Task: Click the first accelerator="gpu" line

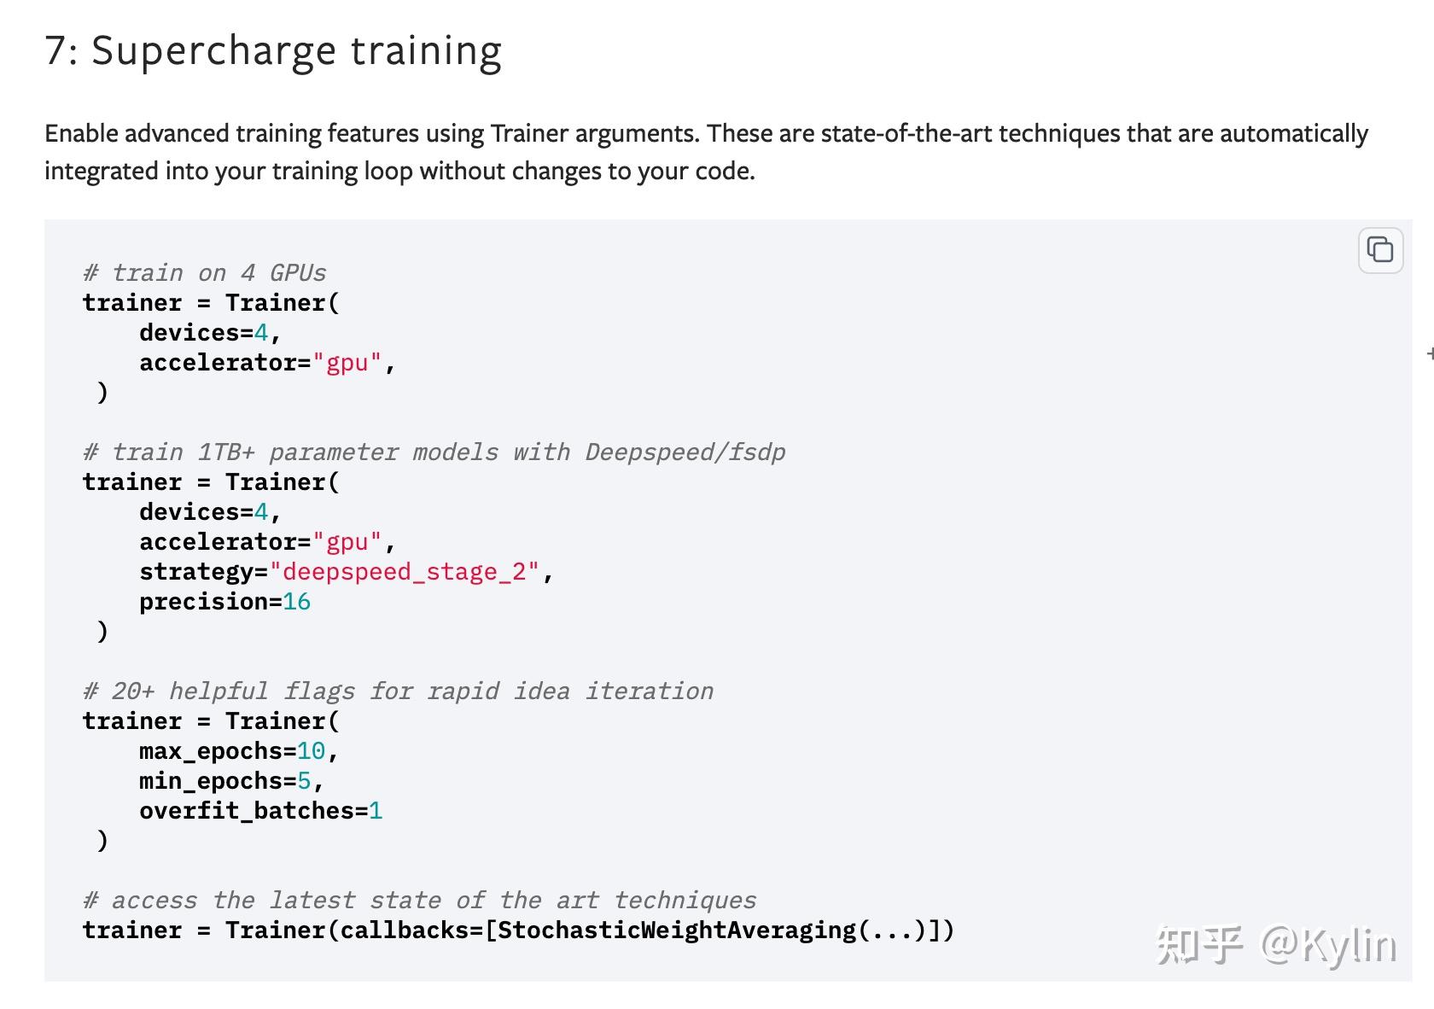Action: coord(267,362)
